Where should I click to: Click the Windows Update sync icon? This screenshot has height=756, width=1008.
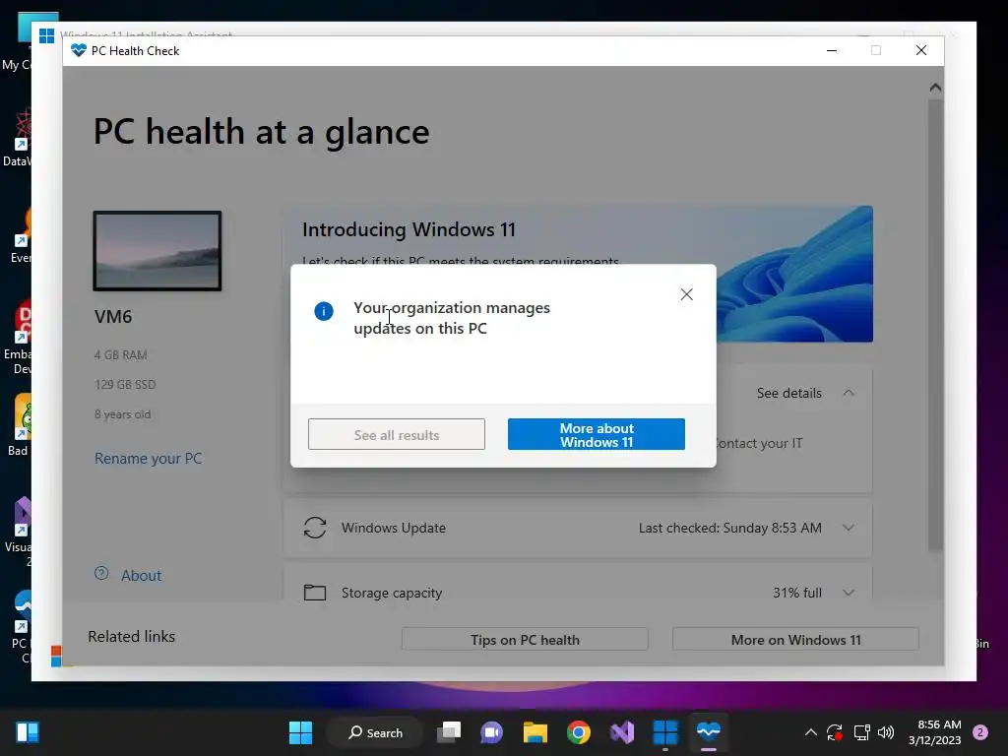pos(315,528)
